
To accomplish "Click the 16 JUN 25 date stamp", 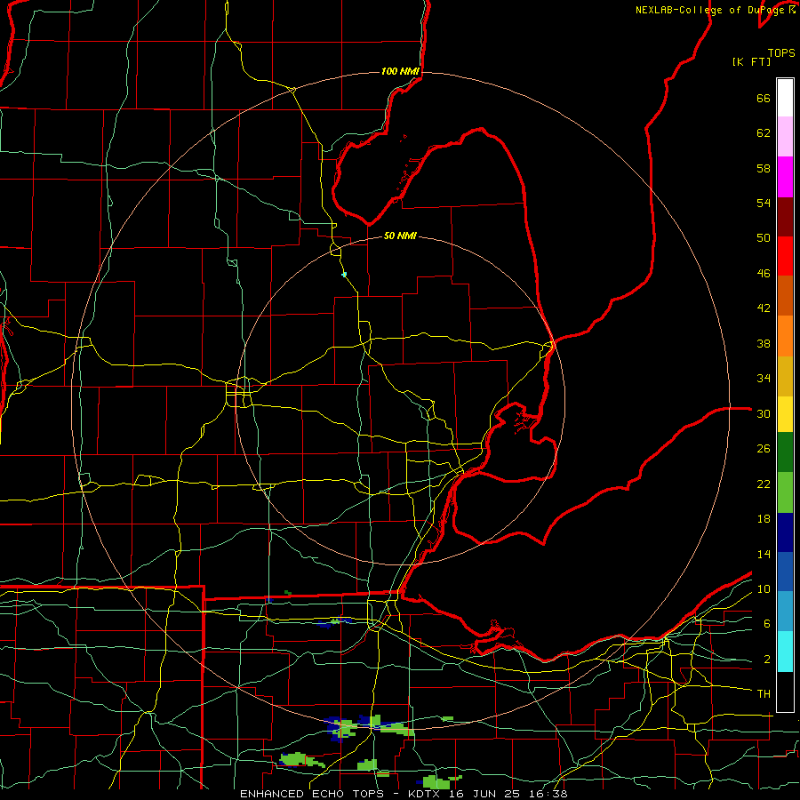I will (x=484, y=794).
